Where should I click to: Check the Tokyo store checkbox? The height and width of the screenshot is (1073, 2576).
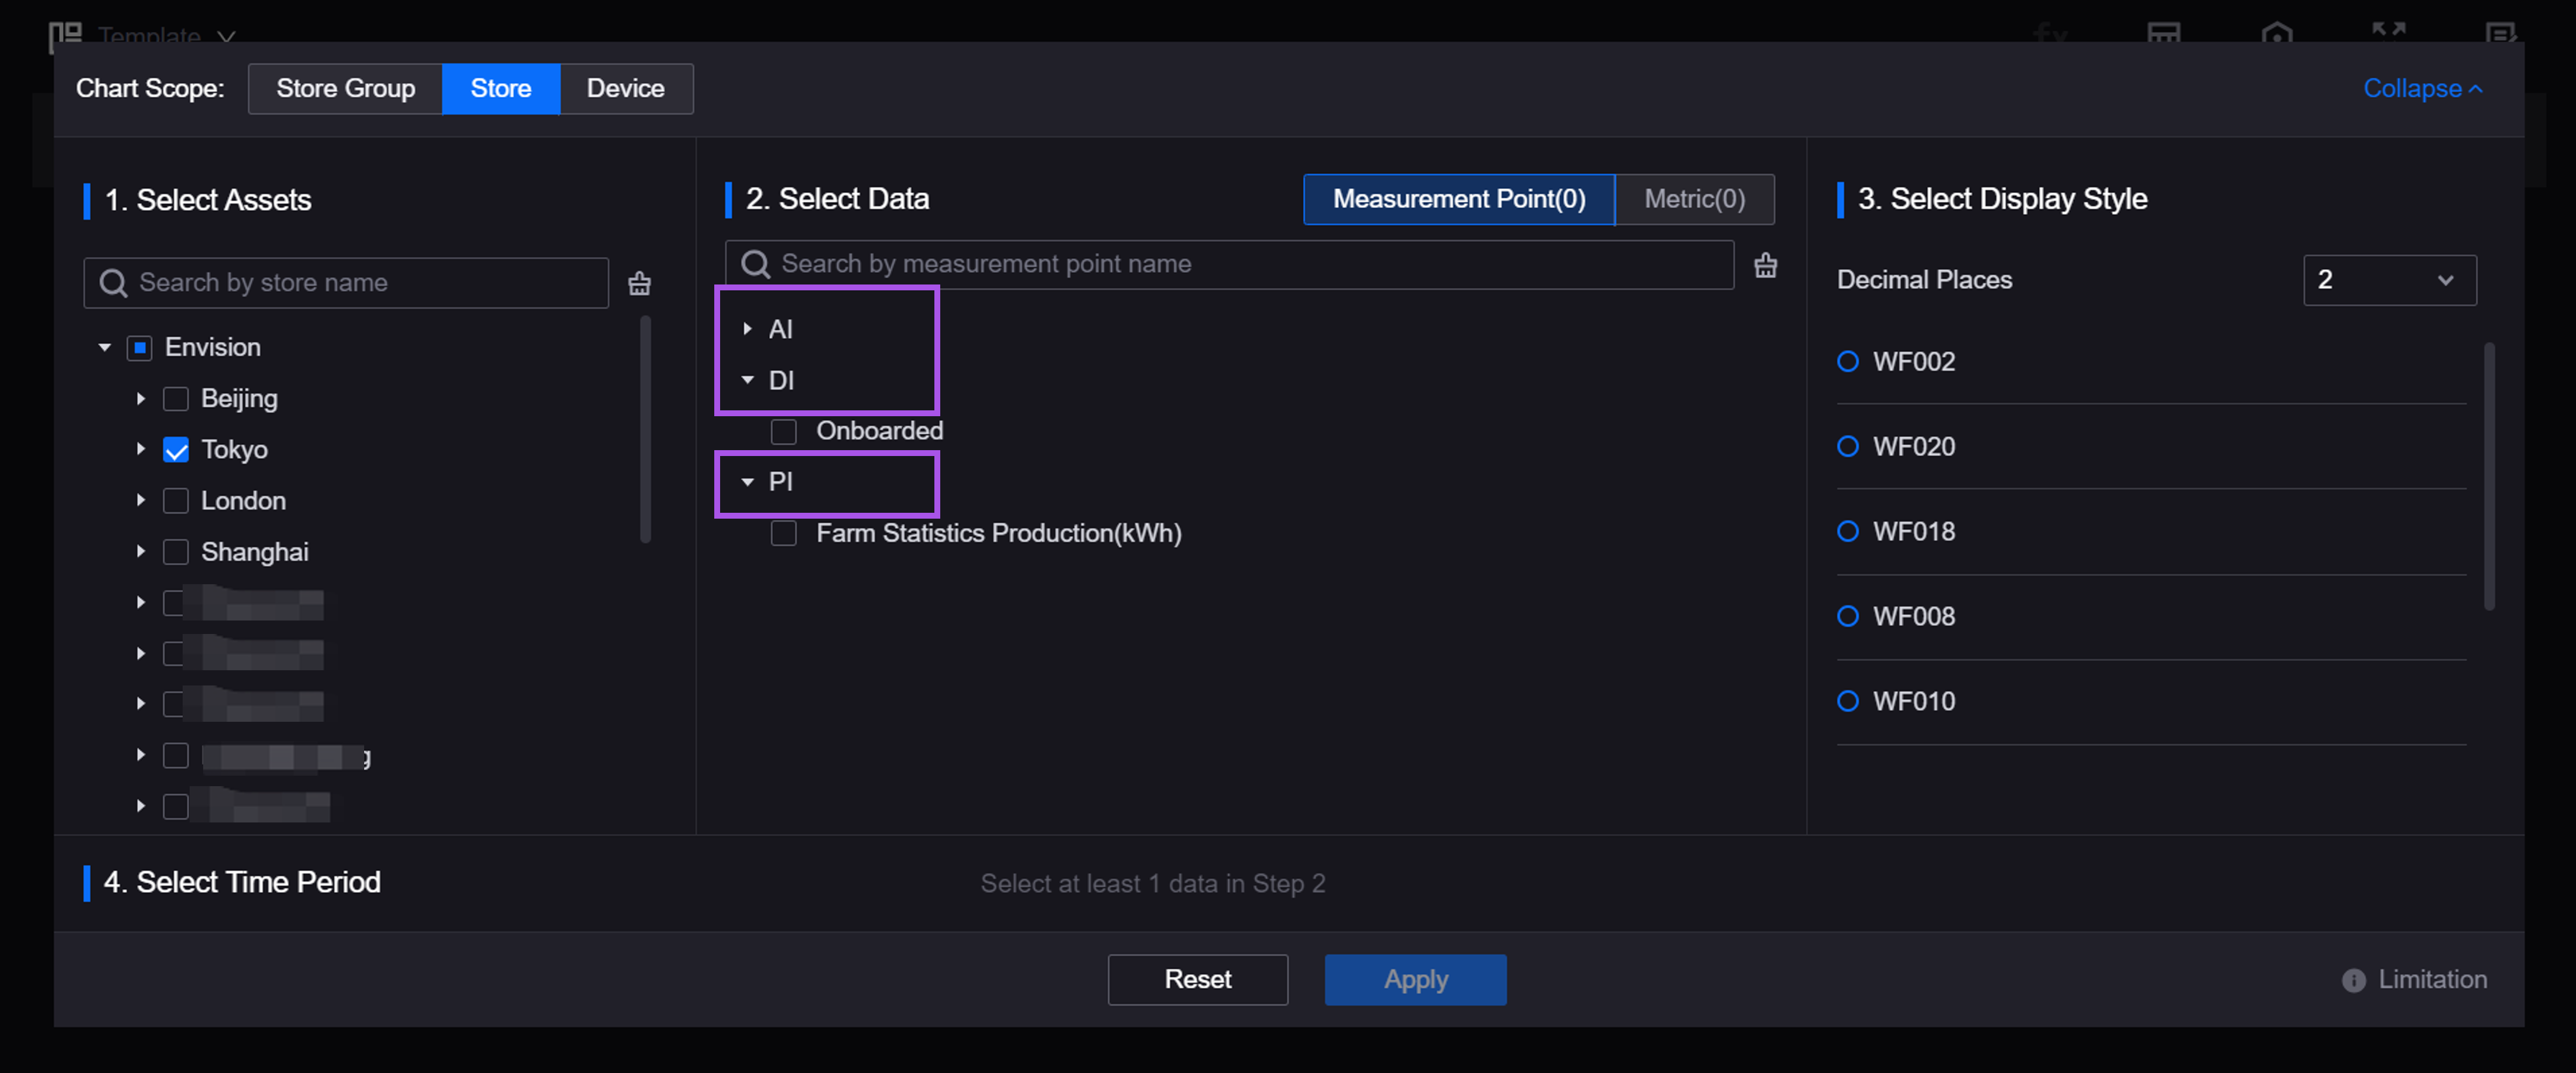tap(176, 450)
